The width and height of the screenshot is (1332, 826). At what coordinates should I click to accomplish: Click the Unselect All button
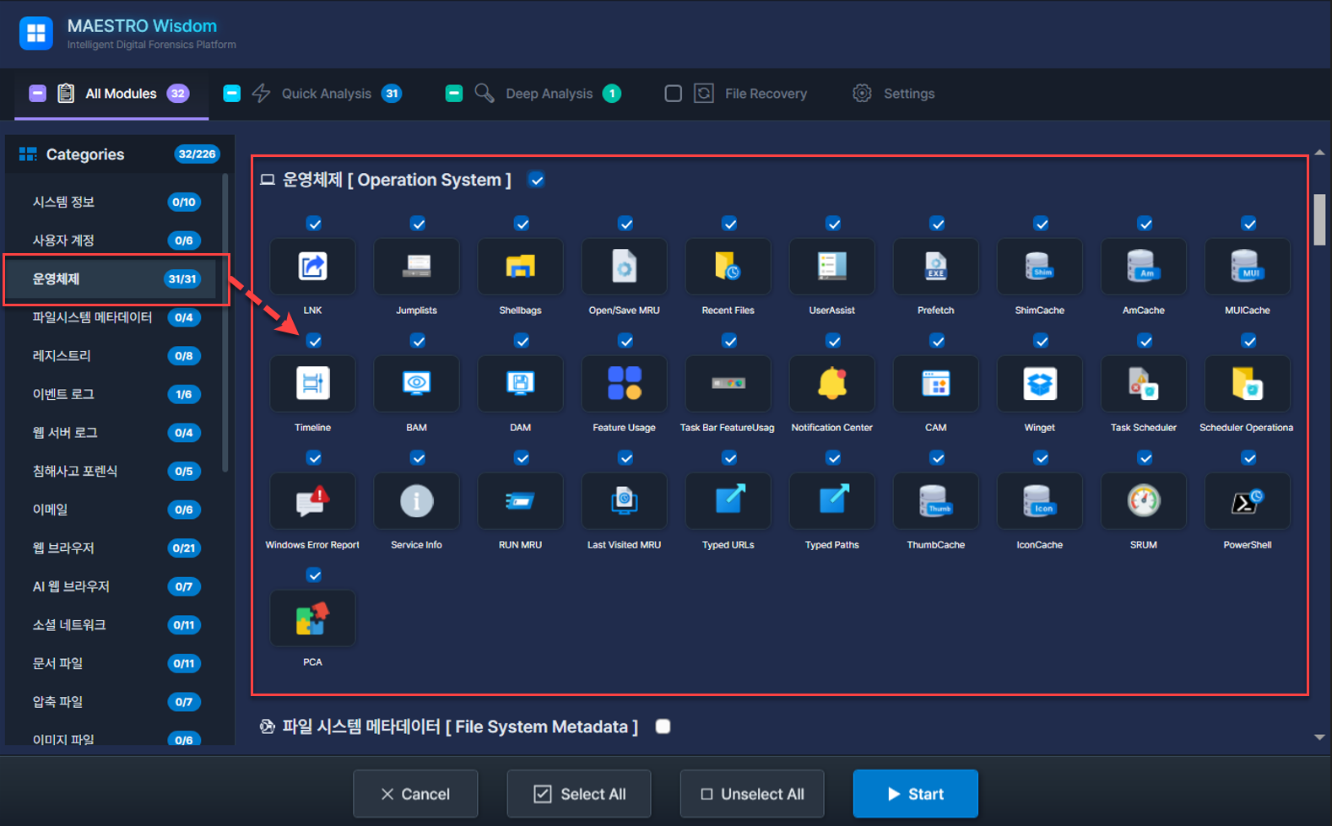pos(751,794)
